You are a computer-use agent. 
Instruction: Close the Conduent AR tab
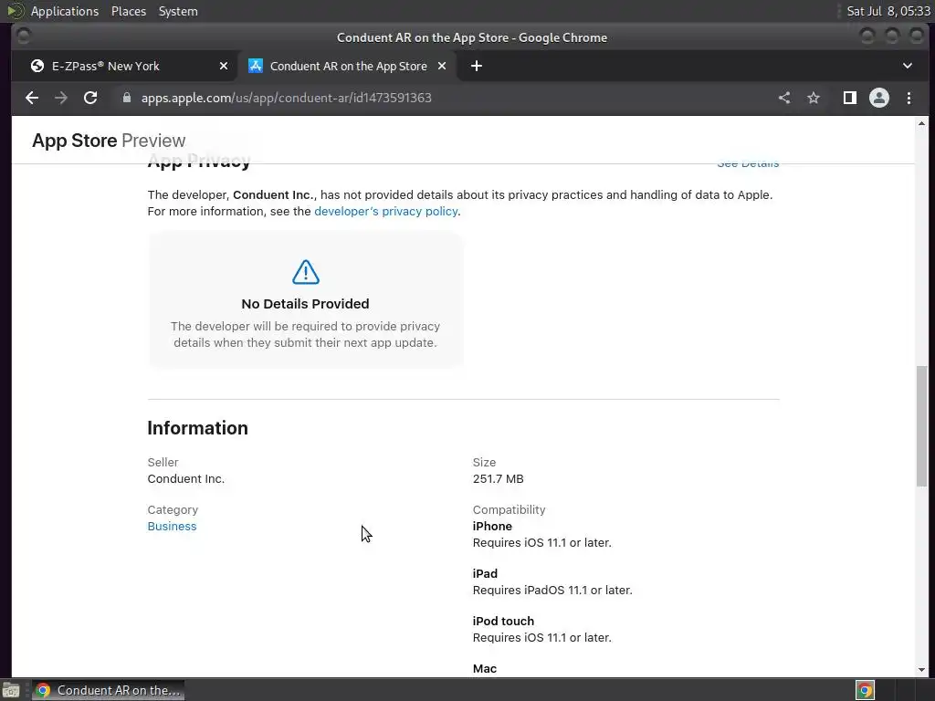442,66
